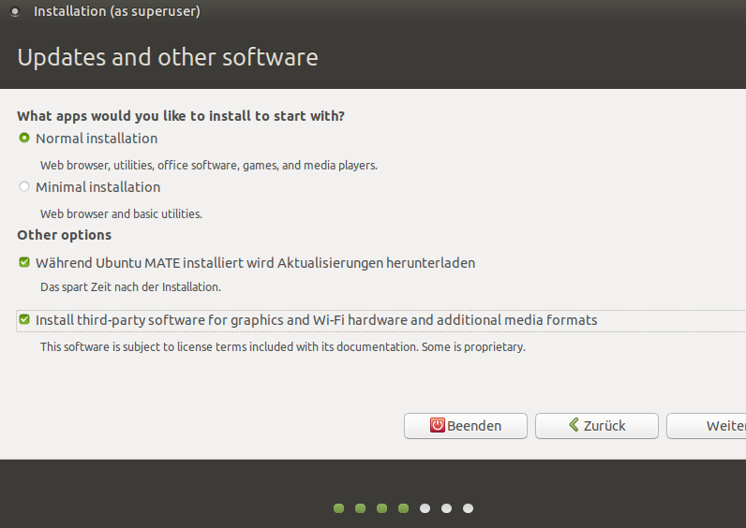Click the "Updates and other software" heading

168,58
